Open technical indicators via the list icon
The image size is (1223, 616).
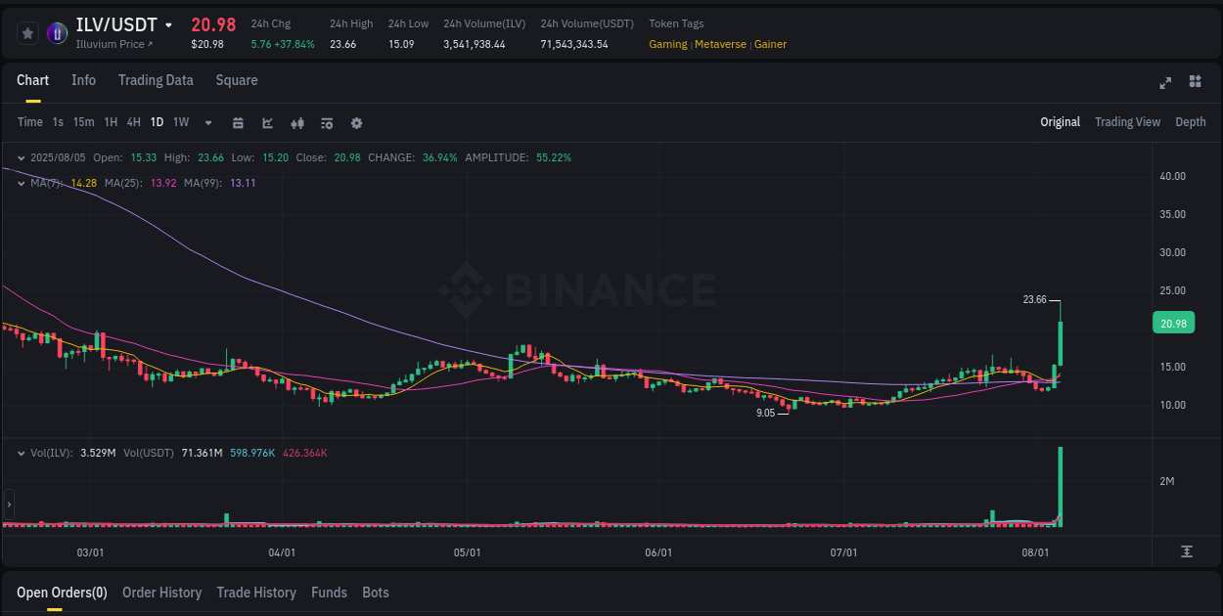(327, 123)
